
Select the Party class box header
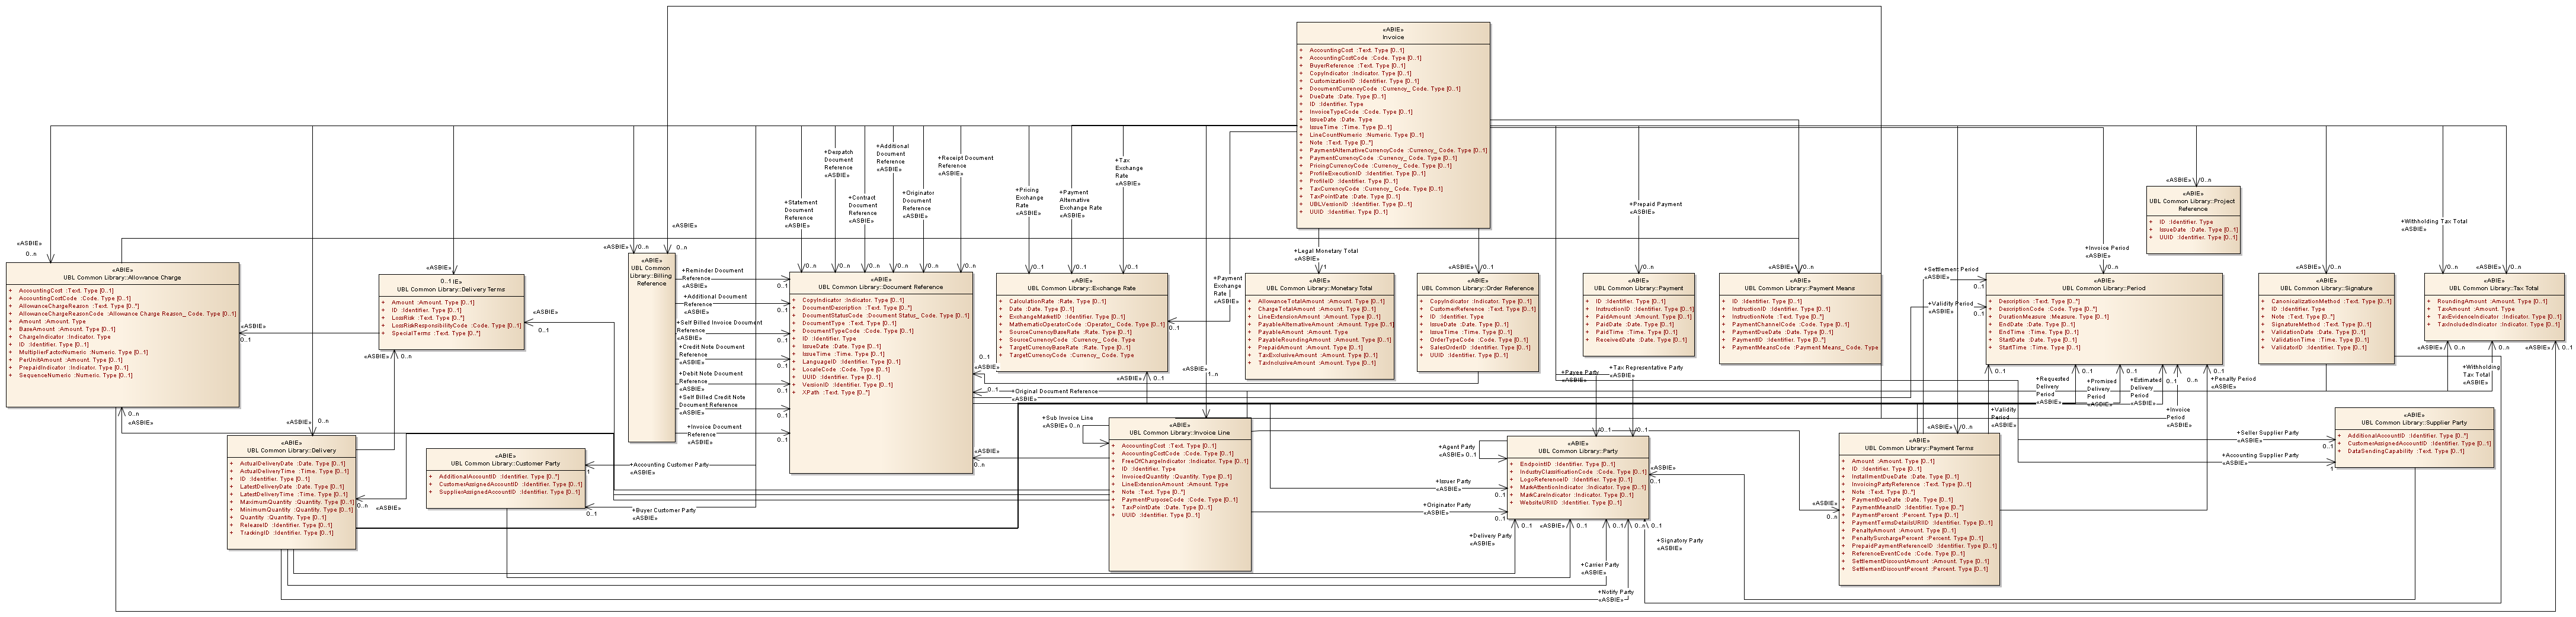coord(1577,447)
